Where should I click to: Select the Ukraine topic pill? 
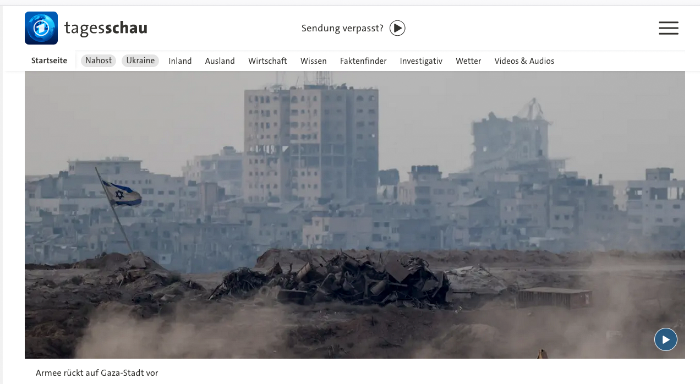coord(140,61)
